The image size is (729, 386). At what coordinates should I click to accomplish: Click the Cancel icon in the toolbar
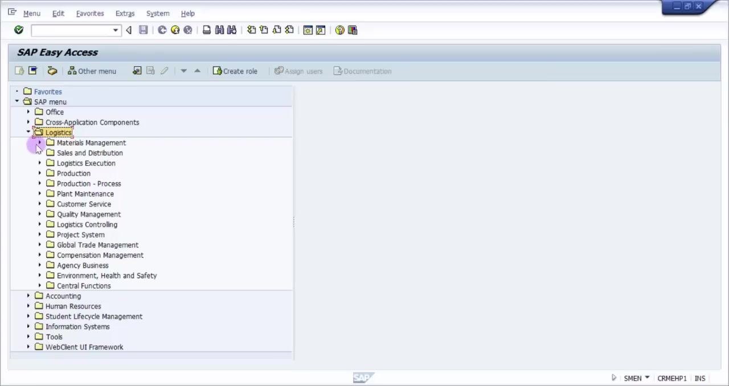click(x=187, y=30)
